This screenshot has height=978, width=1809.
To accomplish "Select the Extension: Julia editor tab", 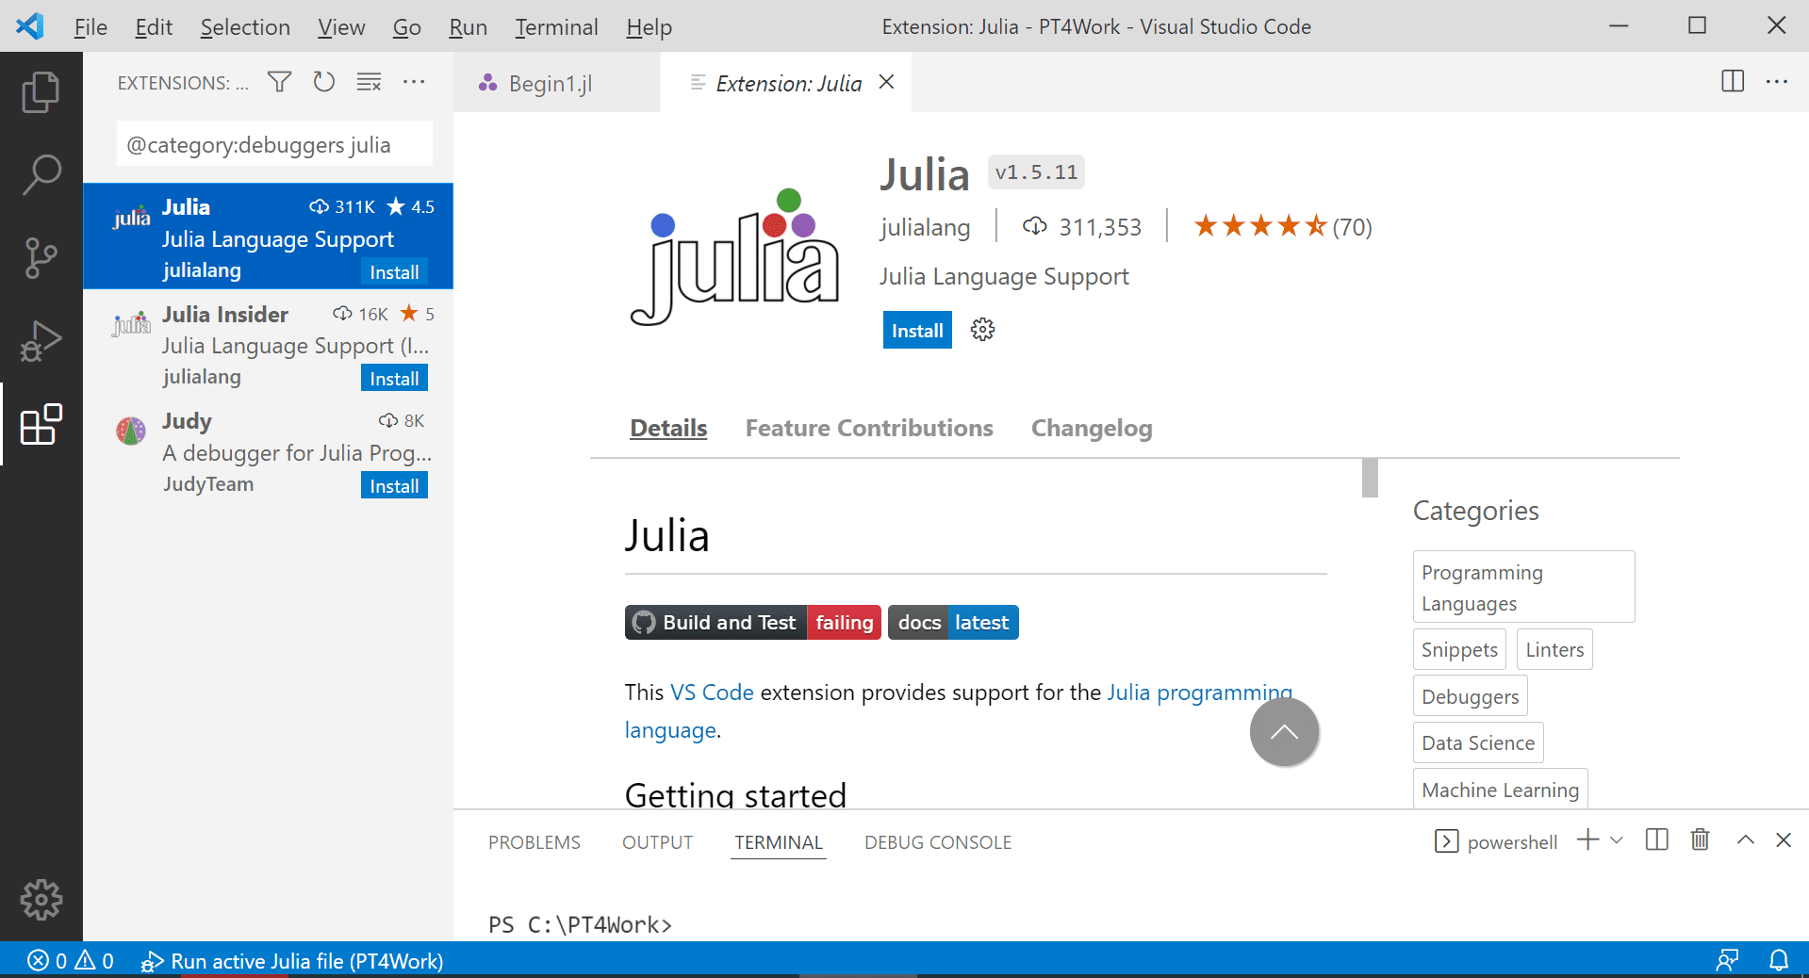I will tap(786, 83).
